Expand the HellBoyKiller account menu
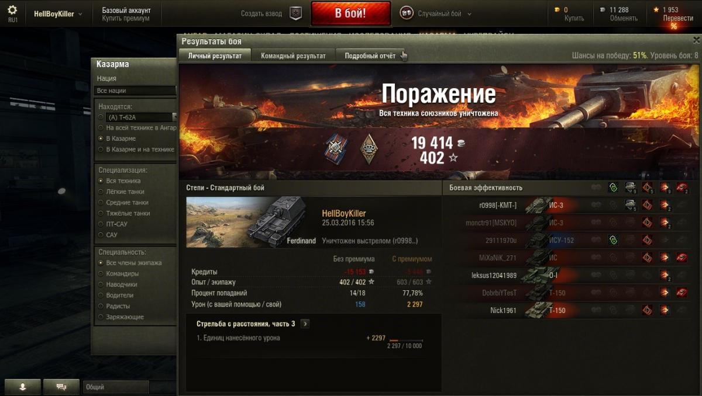This screenshot has width=702, height=396. pyautogui.click(x=58, y=14)
